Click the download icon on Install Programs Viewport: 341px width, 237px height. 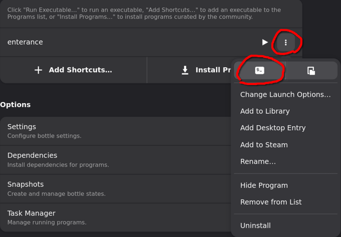point(185,70)
